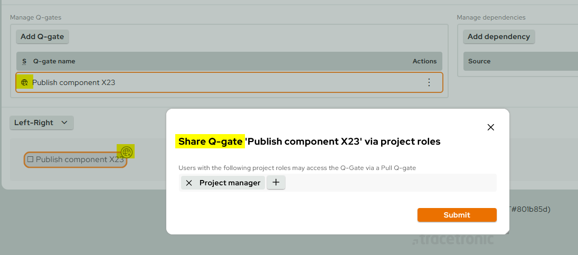This screenshot has width=578, height=255.
Task: Close the Share Q-gate dialog
Action: click(490, 127)
